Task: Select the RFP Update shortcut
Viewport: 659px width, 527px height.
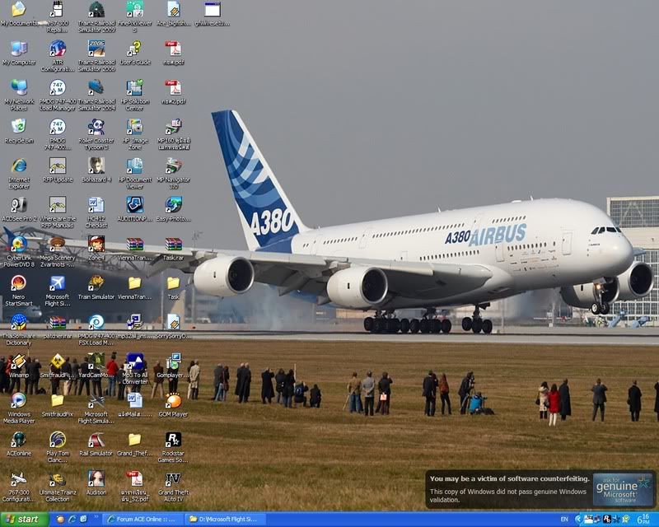Action: coord(58,170)
